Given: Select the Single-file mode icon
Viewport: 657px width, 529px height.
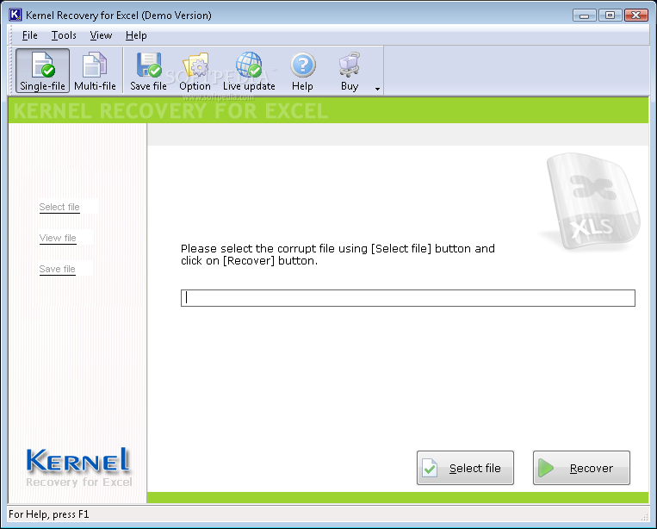Looking at the screenshot, I should pos(42,71).
